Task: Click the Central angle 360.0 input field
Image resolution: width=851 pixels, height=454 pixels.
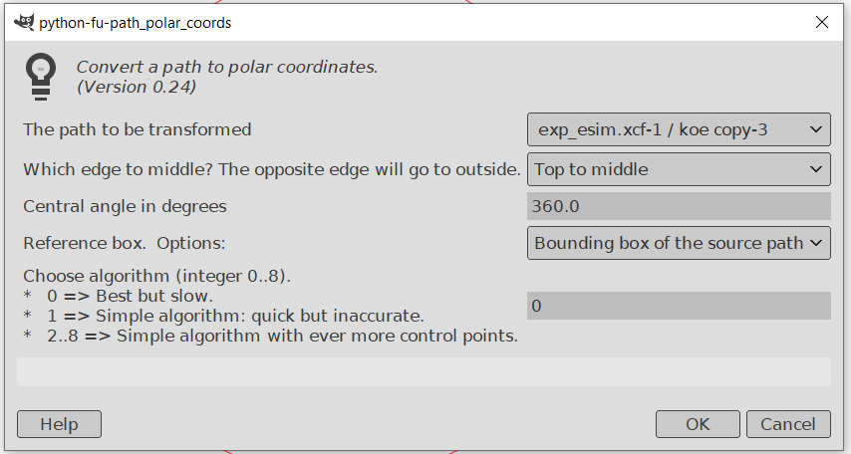Action: click(678, 206)
